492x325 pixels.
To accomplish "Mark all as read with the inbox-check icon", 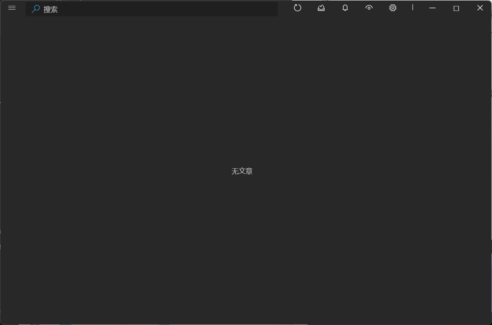I will 321,8.
